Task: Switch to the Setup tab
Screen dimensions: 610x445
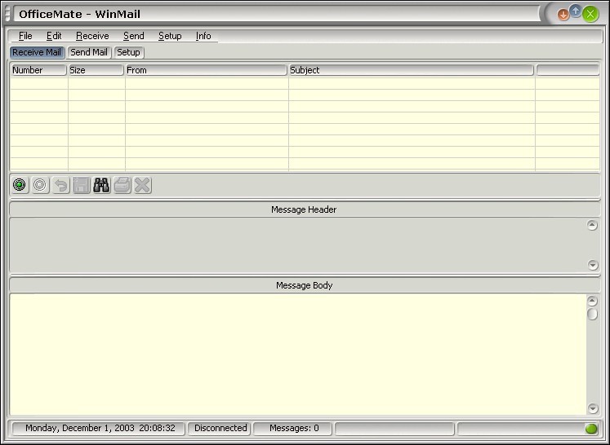Action: pyautogui.click(x=129, y=52)
